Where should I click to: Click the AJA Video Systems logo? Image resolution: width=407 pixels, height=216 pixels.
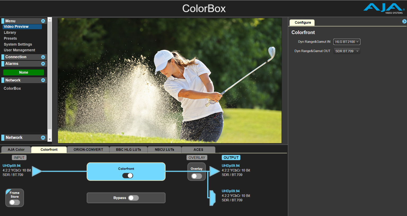point(384,8)
